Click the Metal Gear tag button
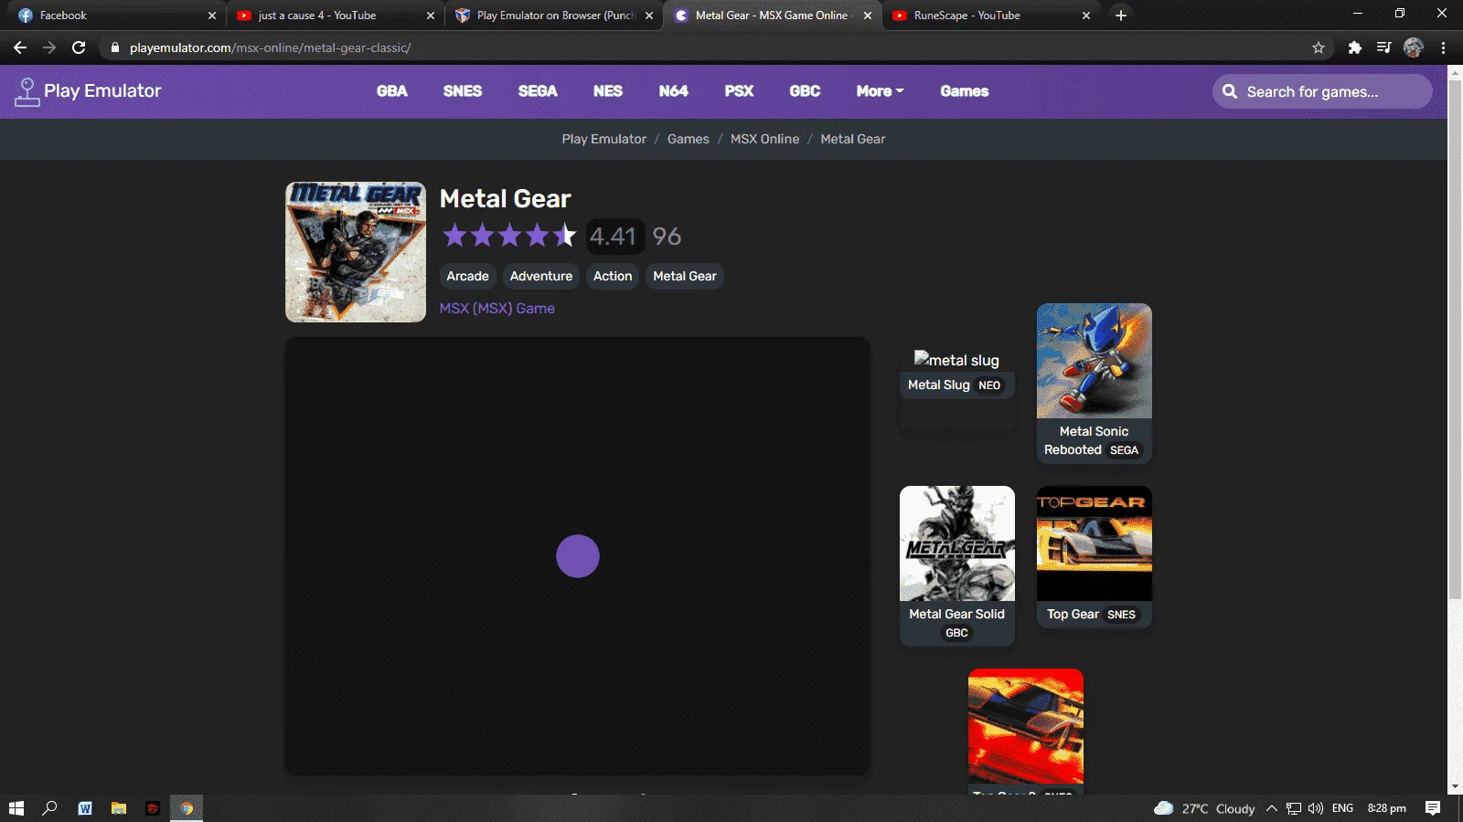This screenshot has width=1463, height=822. [x=685, y=276]
